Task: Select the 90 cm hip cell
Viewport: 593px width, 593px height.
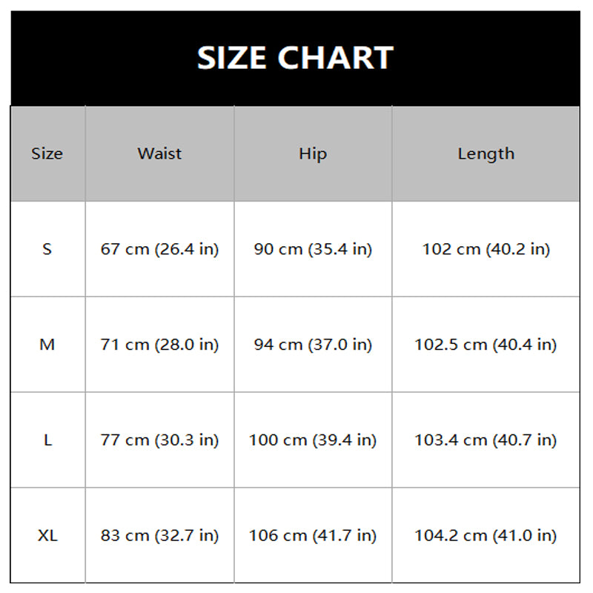Action: pos(313,249)
